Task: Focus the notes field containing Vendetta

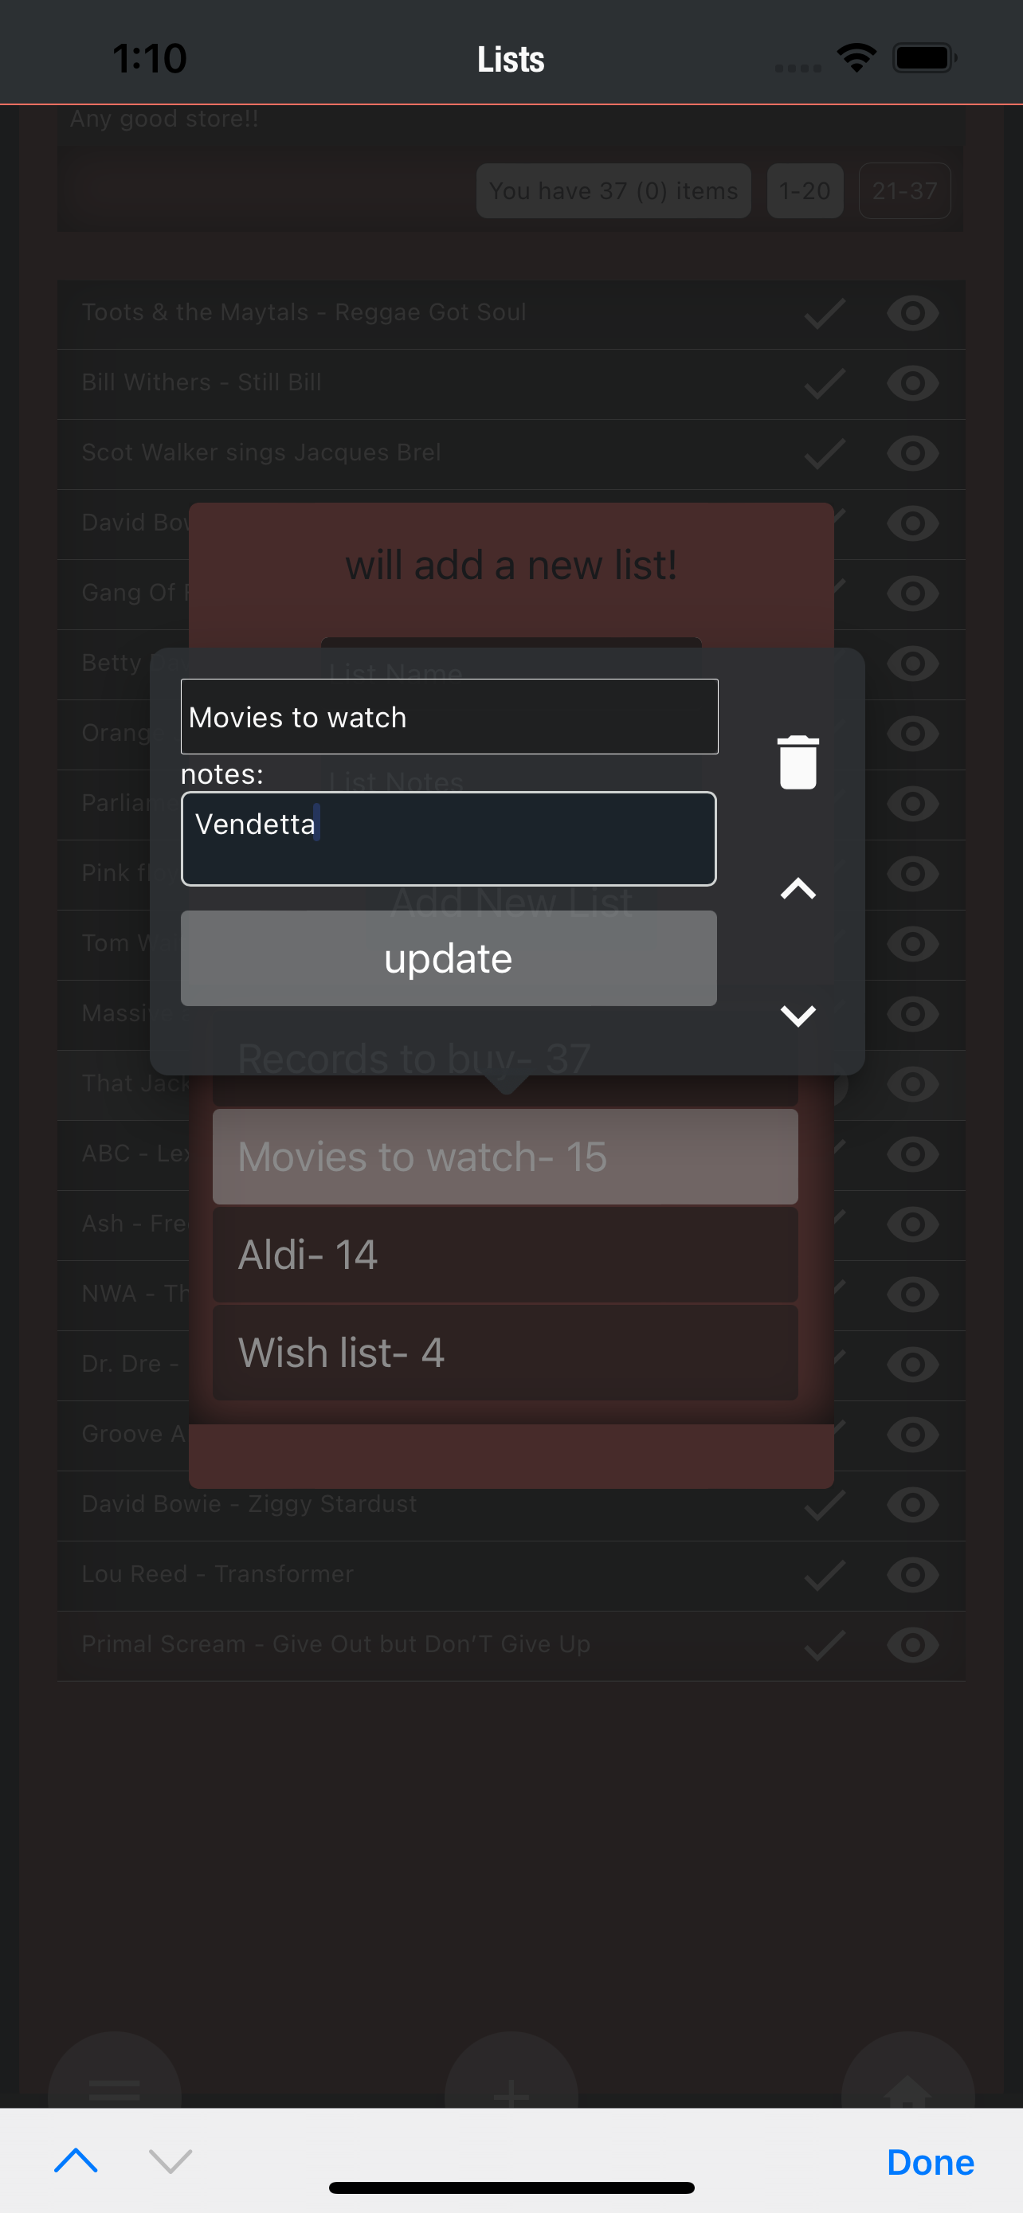Action: [x=449, y=839]
